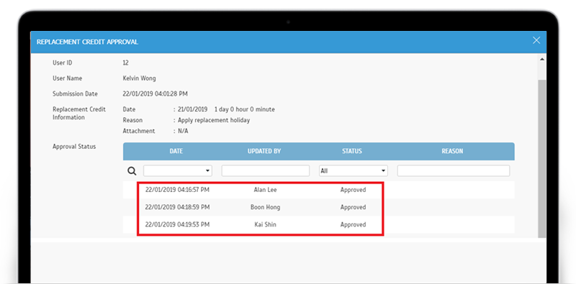Sort by the DATE column header
This screenshot has height=284, width=576.
pos(176,151)
